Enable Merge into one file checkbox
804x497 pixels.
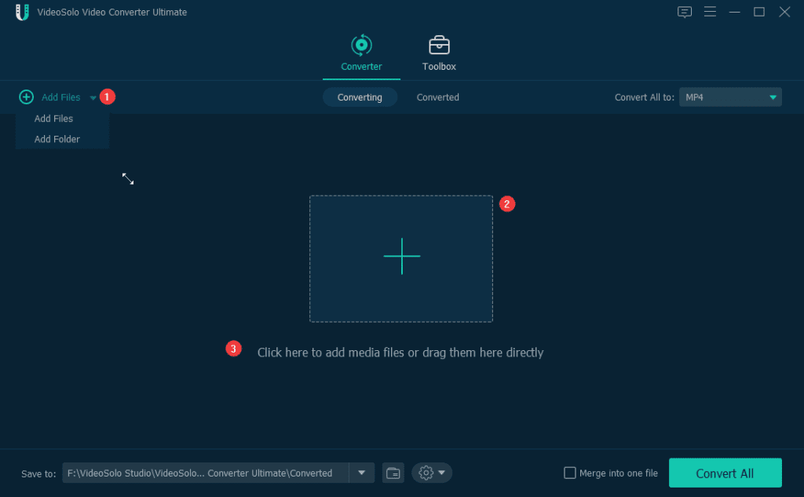(x=570, y=473)
